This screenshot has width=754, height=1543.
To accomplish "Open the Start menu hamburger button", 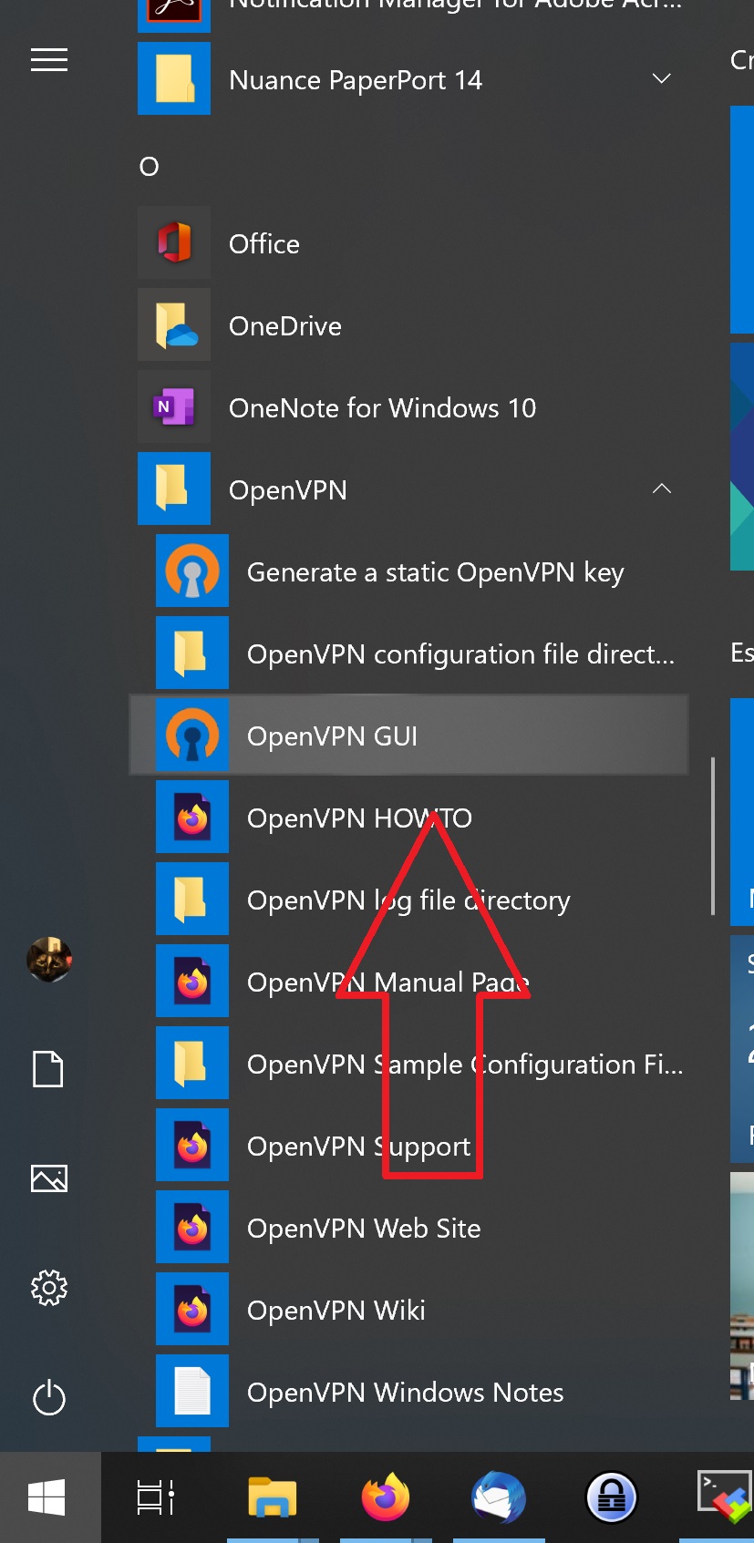I will click(49, 61).
